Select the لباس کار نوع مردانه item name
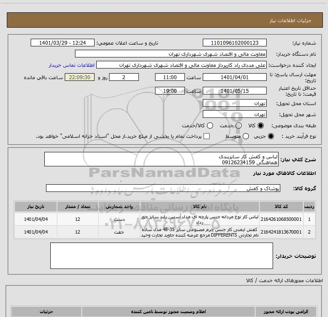The image size is (328, 317). pos(200,220)
